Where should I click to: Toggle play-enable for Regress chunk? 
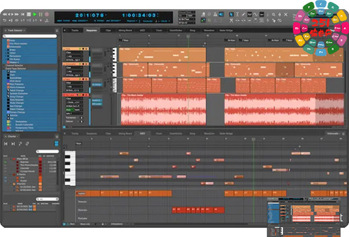click(x=5, y=162)
